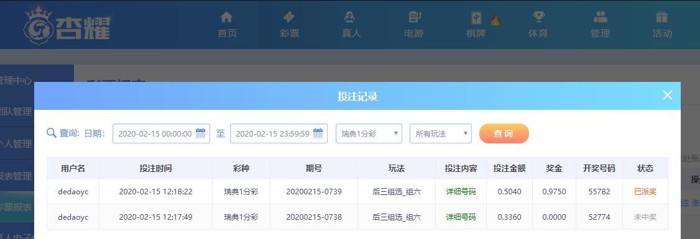Click the person icon above 真人
This screenshot has width=700, height=239.
pyautogui.click(x=350, y=17)
